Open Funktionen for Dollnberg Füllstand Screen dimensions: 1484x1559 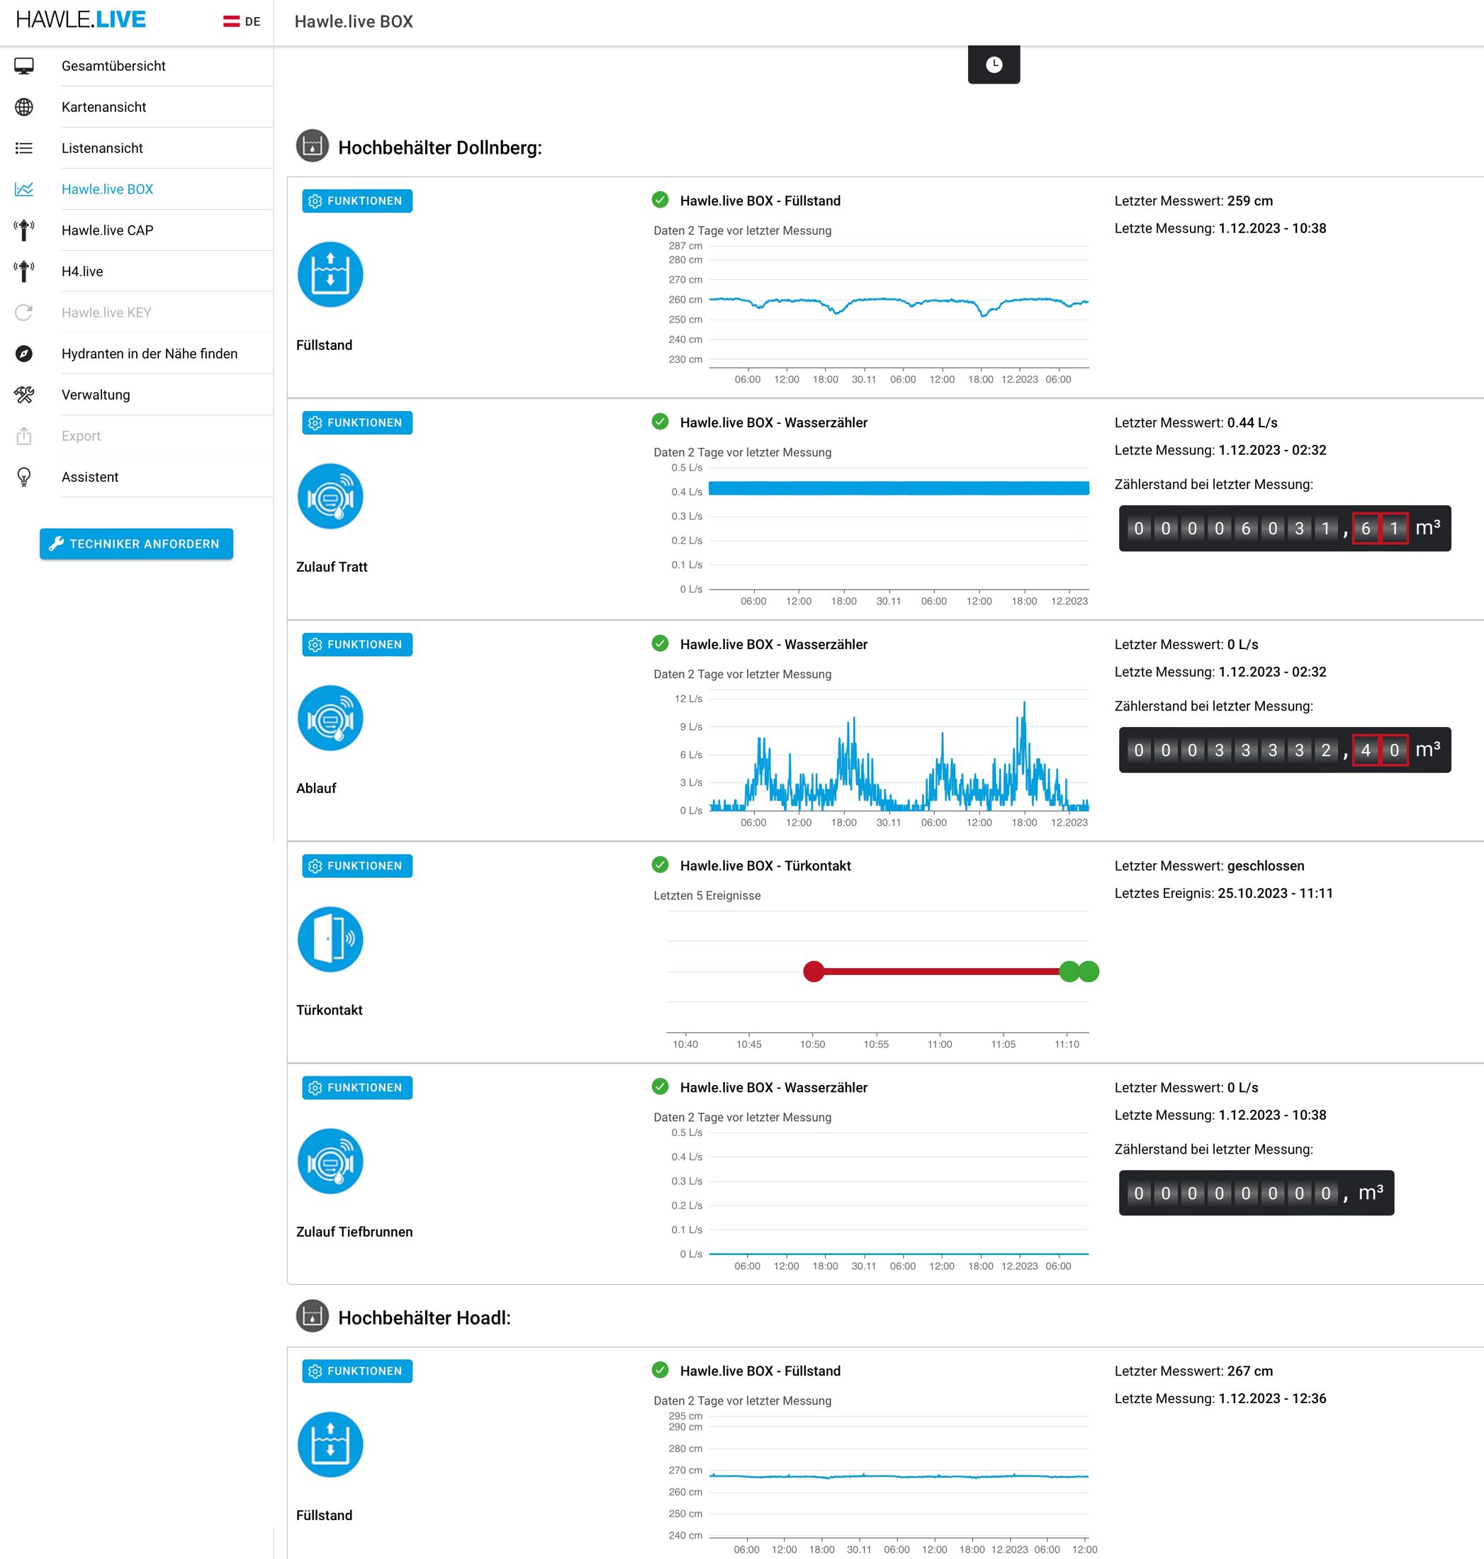[x=356, y=201]
